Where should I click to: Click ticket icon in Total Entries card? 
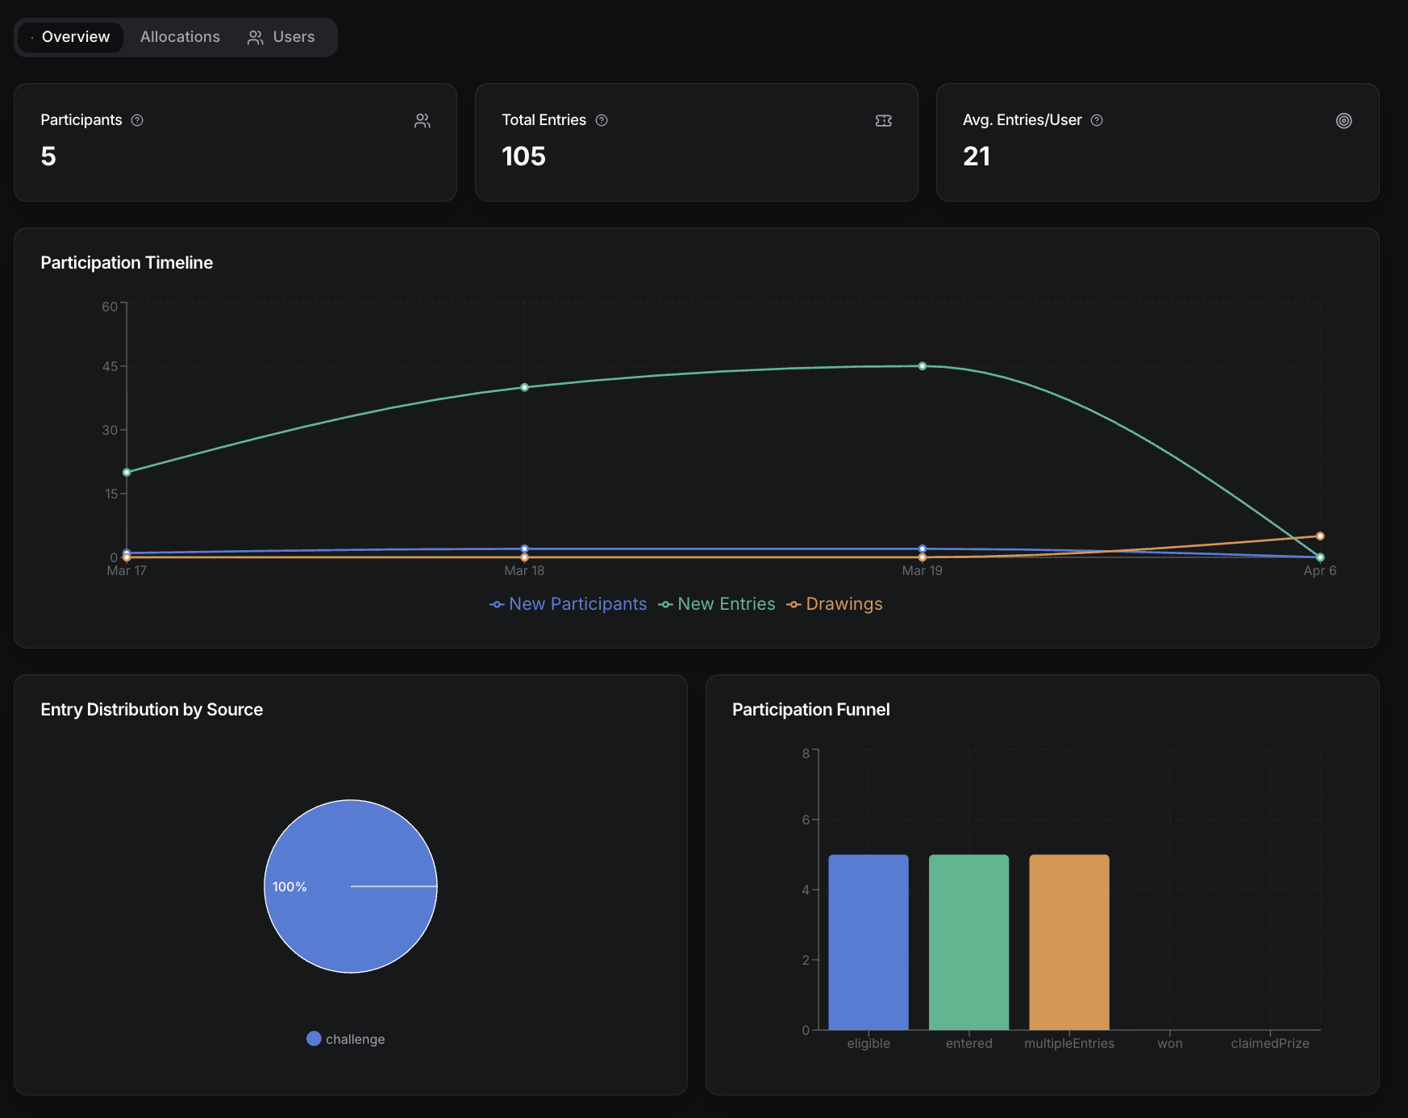(883, 120)
